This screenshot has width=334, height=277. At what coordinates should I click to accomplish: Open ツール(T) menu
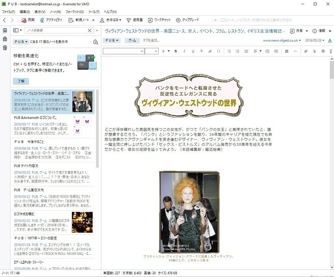coord(94,12)
